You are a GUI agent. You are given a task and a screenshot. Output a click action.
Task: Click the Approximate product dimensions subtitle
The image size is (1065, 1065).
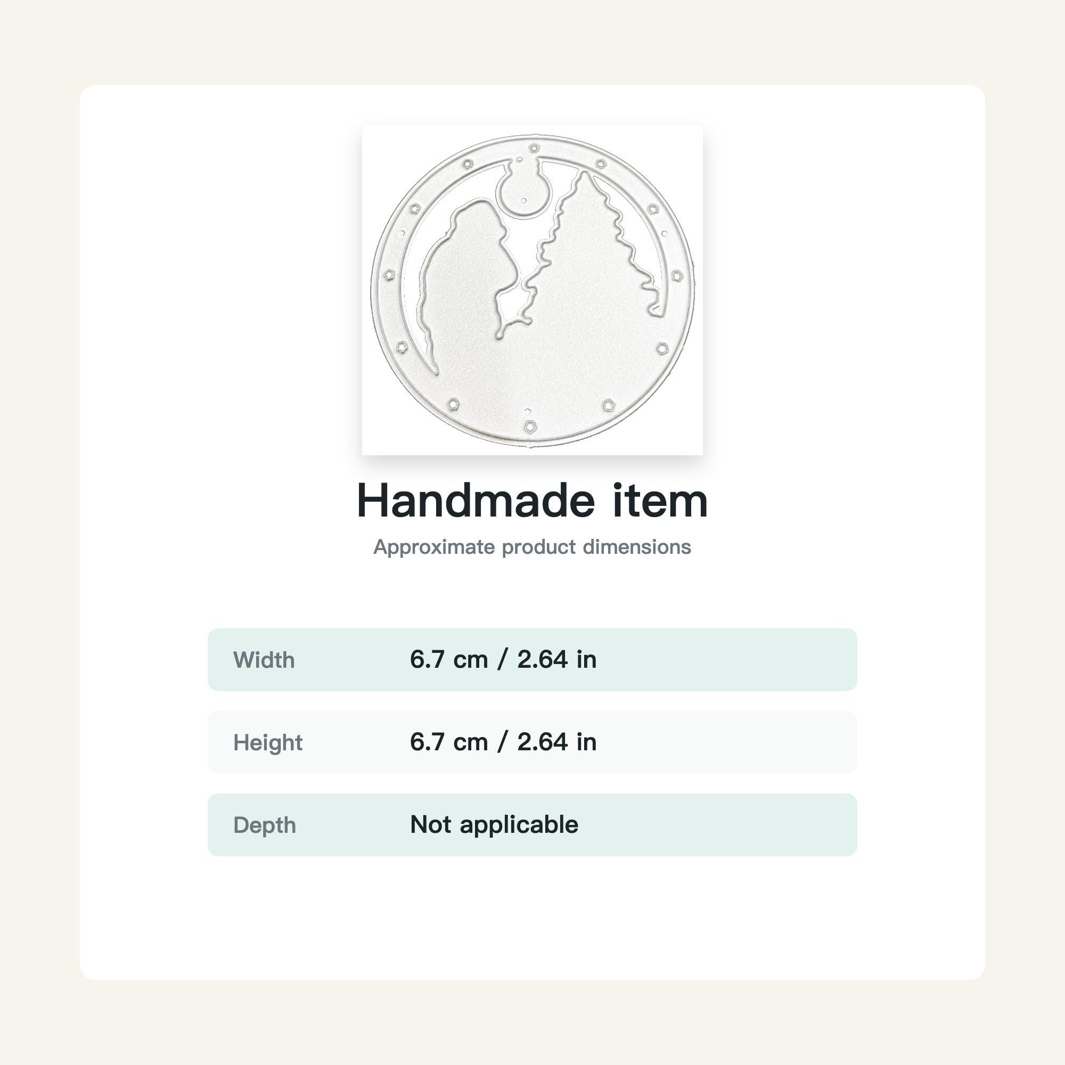point(532,547)
